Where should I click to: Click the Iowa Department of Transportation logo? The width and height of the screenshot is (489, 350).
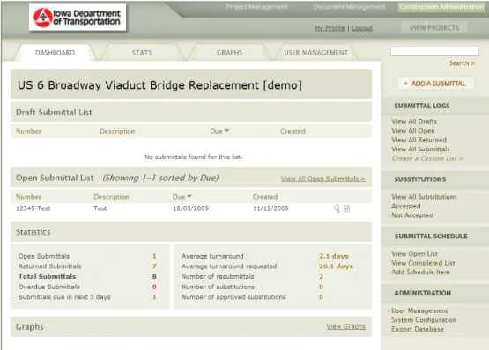(x=78, y=17)
